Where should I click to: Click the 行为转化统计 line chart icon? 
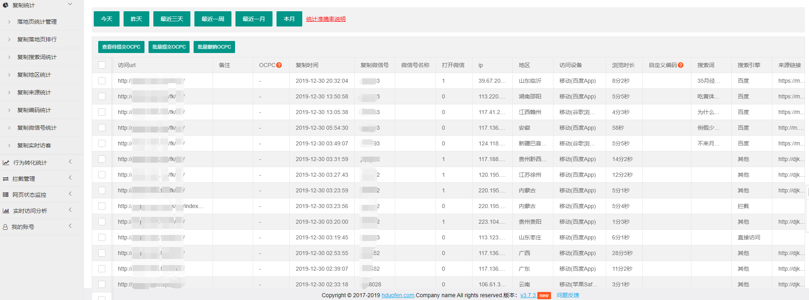pyautogui.click(x=6, y=163)
